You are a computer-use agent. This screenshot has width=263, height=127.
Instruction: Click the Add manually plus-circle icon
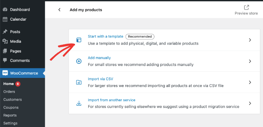(x=79, y=61)
